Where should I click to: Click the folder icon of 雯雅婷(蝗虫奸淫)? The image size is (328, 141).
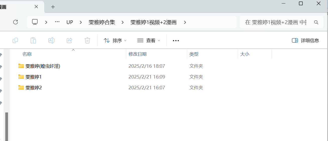tap(21, 66)
